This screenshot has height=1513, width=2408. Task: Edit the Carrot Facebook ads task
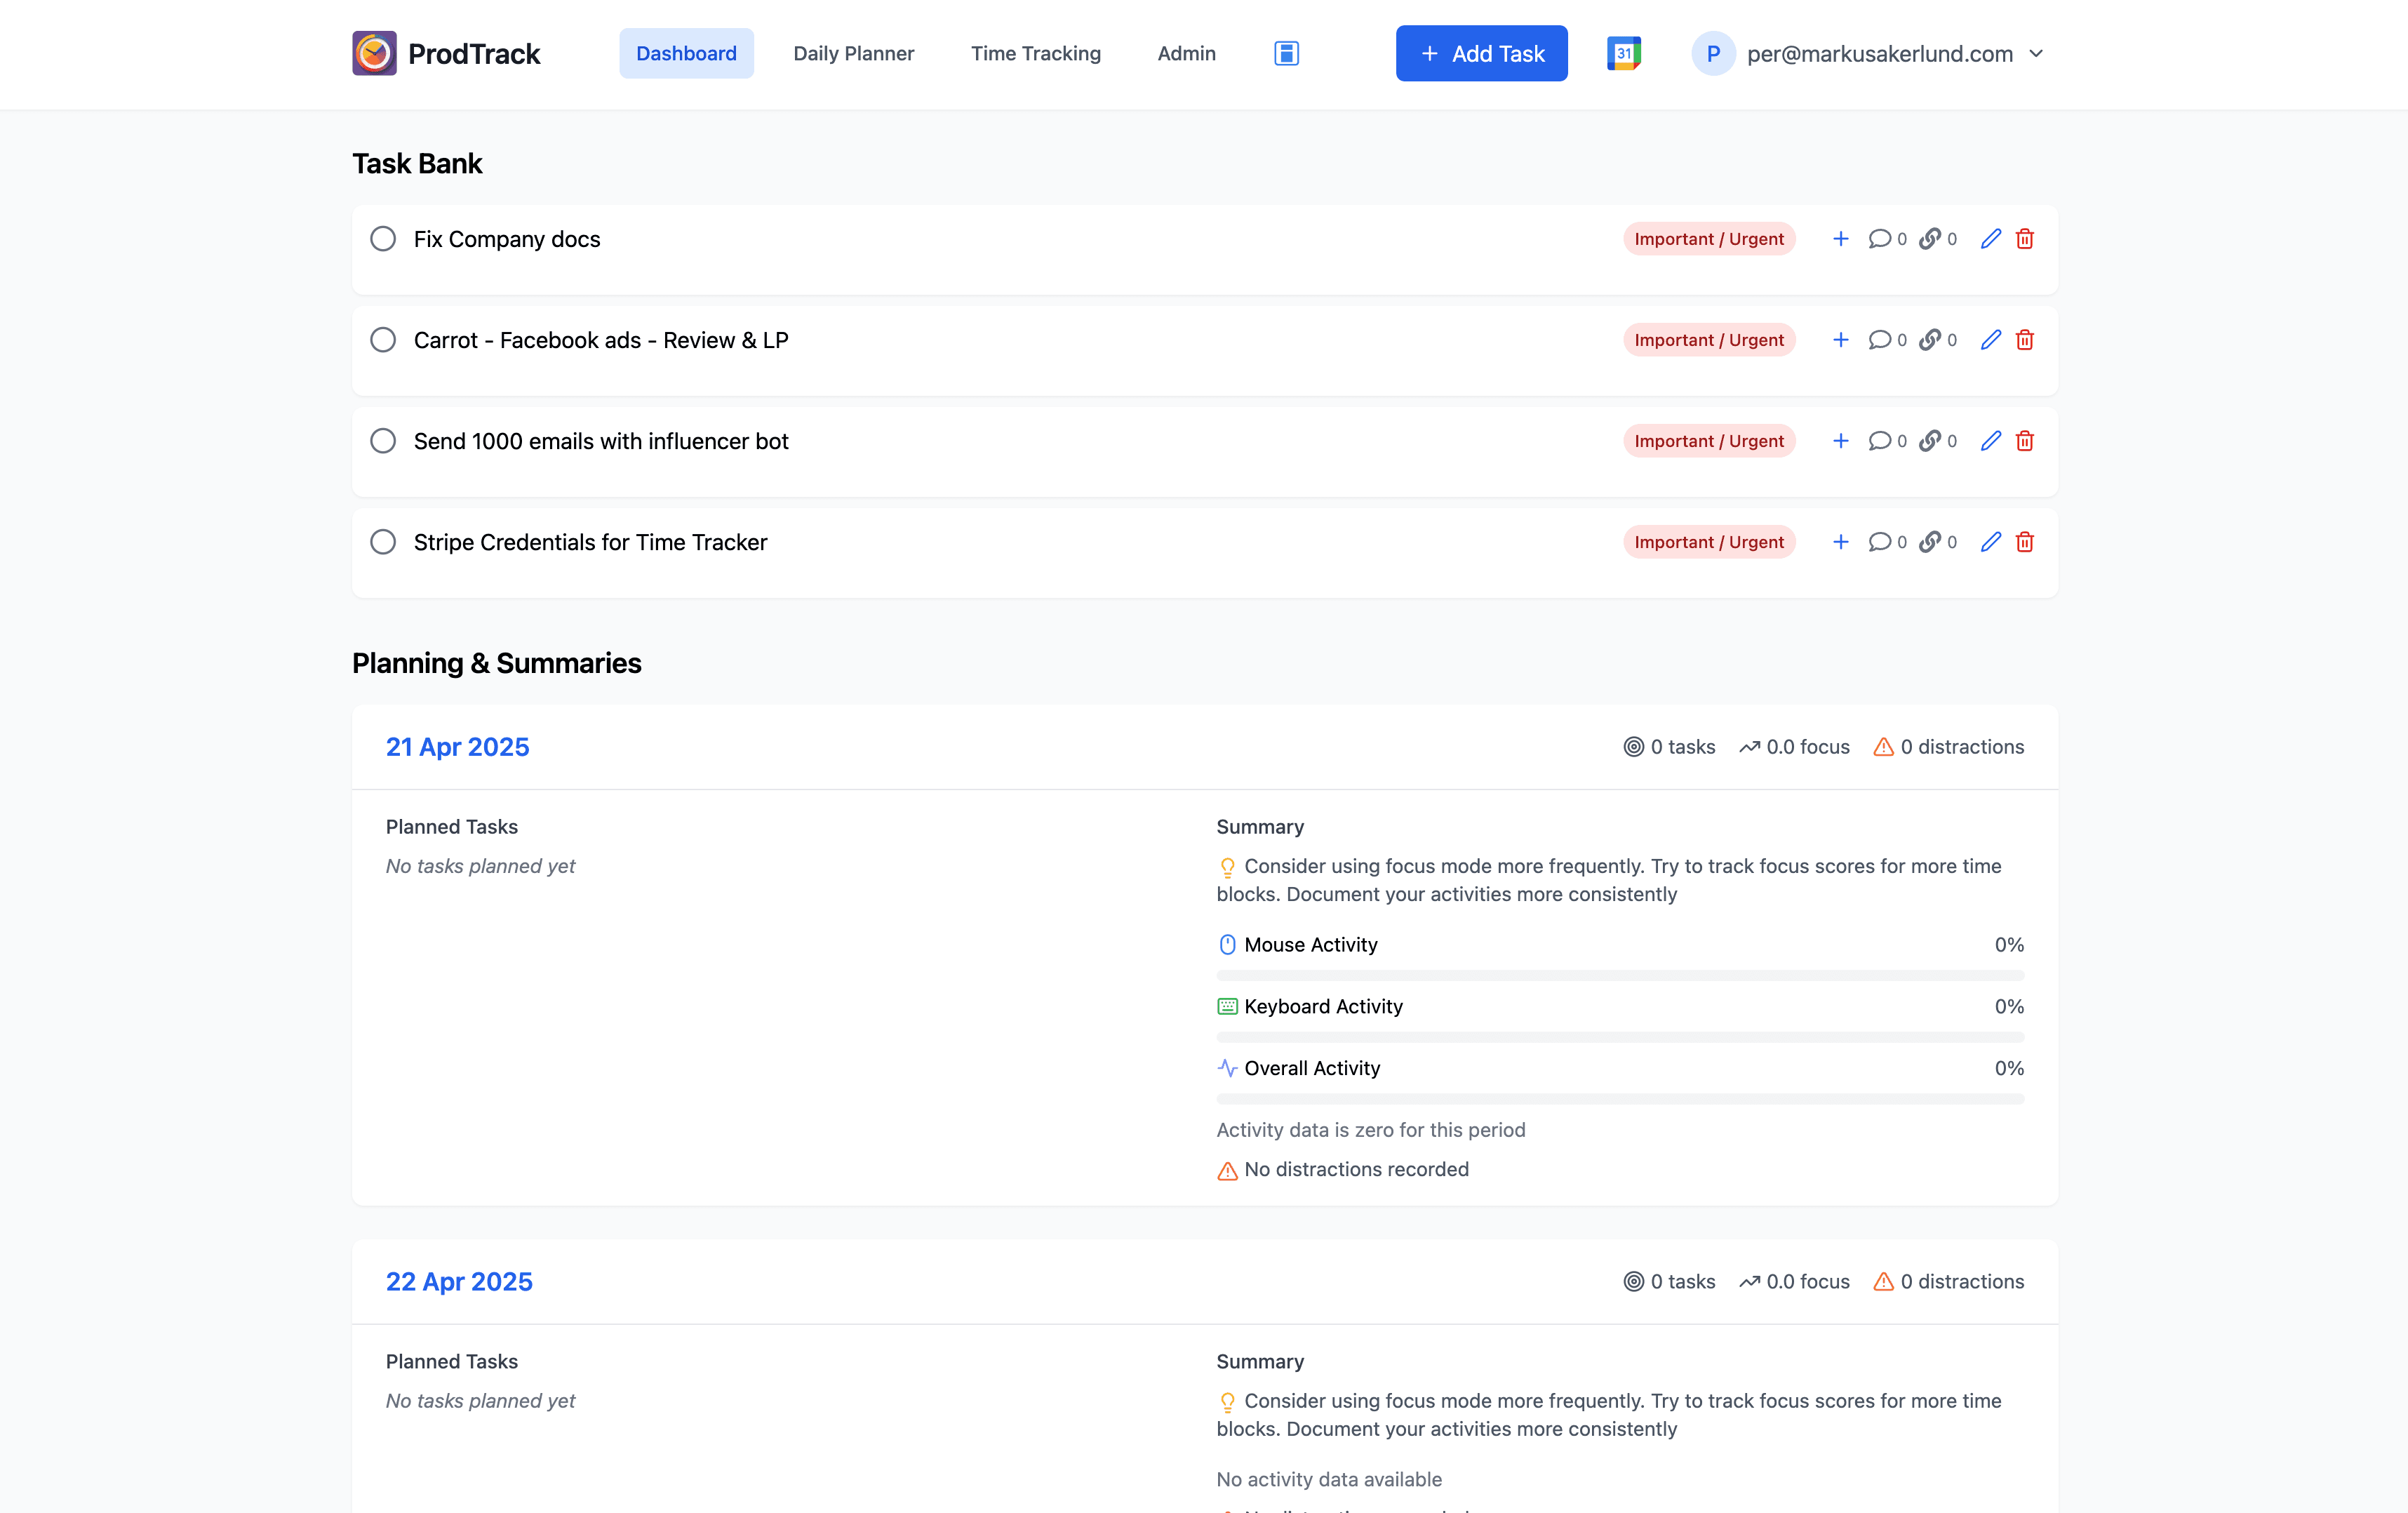1990,340
